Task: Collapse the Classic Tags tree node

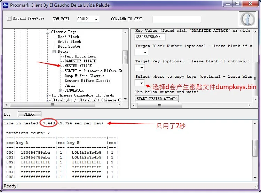Action: pos(48,32)
